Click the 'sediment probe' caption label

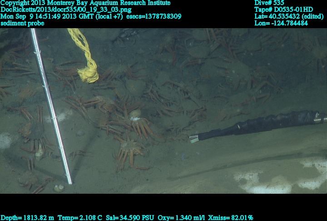point(22,23)
